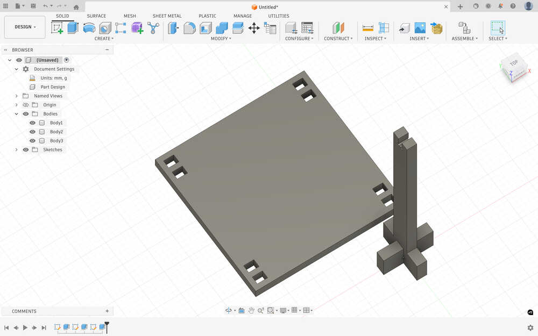Switch to the SURFACE tab

click(x=96, y=16)
